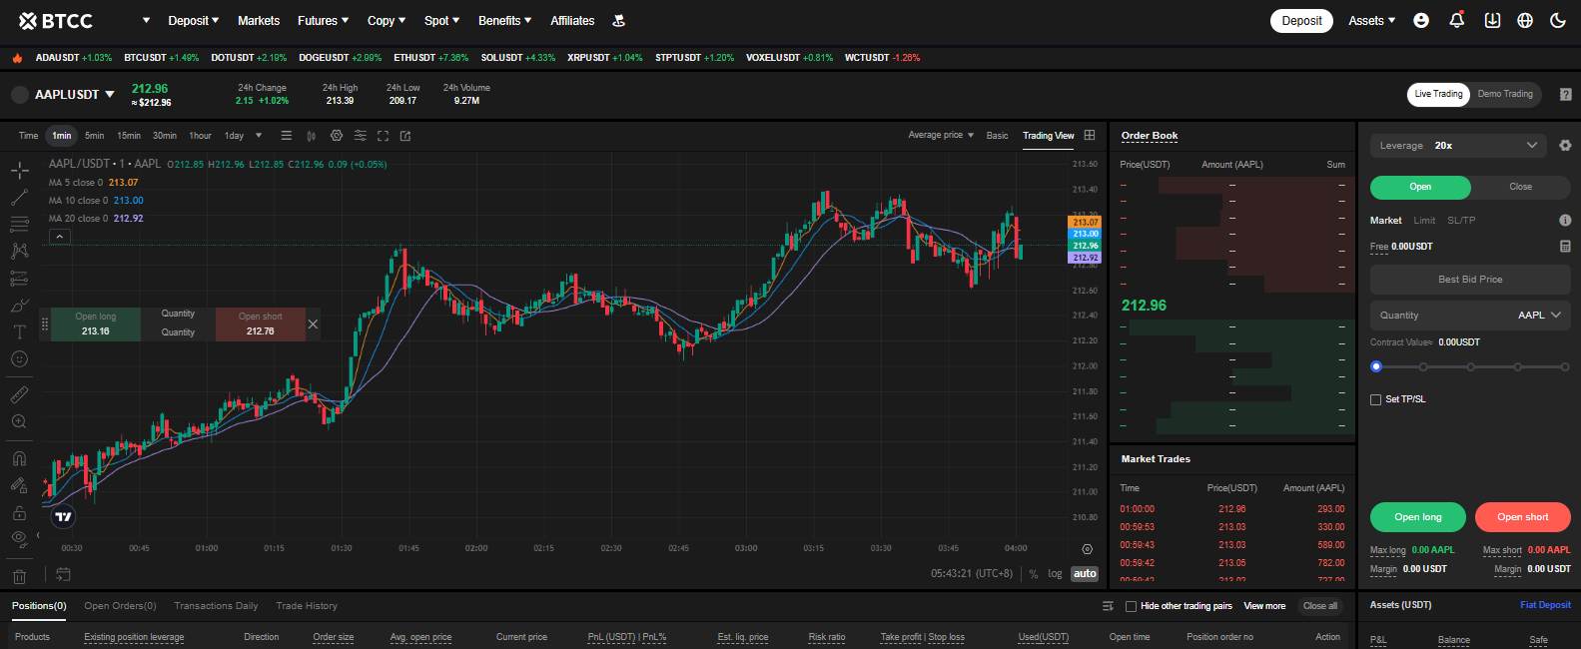Viewport: 1581px width, 649px height.
Task: Open the calculator icon beside Free balance
Action: pyautogui.click(x=1565, y=246)
